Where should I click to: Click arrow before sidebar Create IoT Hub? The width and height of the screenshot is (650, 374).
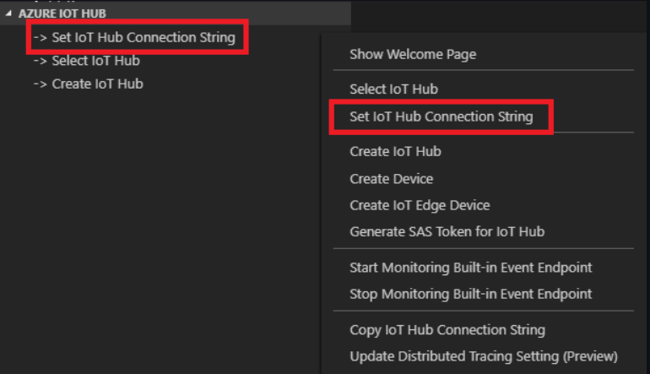[x=40, y=84]
